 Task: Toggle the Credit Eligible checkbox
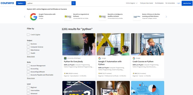pyautogui.click(x=28, y=35)
